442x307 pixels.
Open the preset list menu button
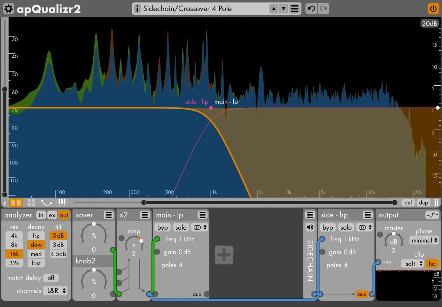click(x=294, y=9)
